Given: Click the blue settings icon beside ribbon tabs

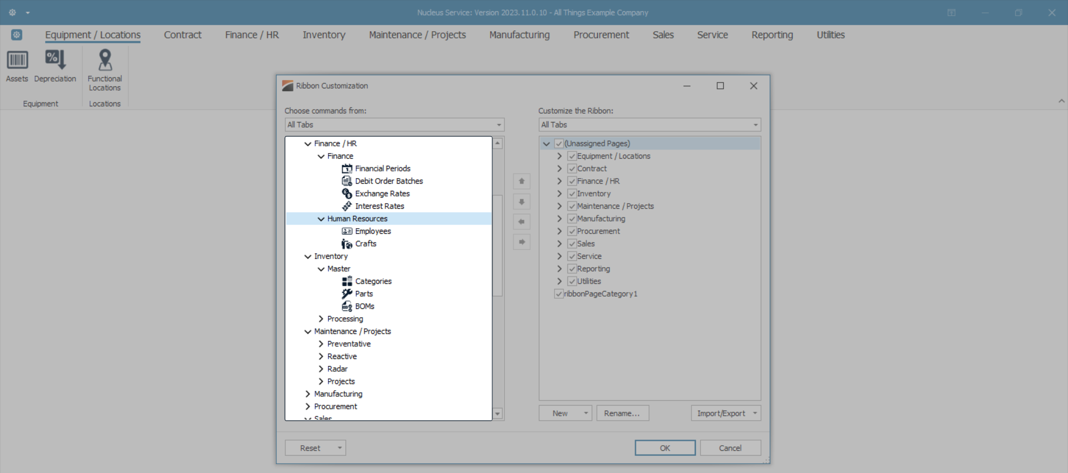Looking at the screenshot, I should coord(17,35).
